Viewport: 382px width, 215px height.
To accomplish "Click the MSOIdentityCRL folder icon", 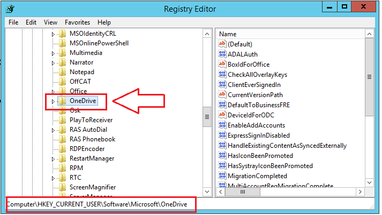I will pyautogui.click(x=63, y=34).
